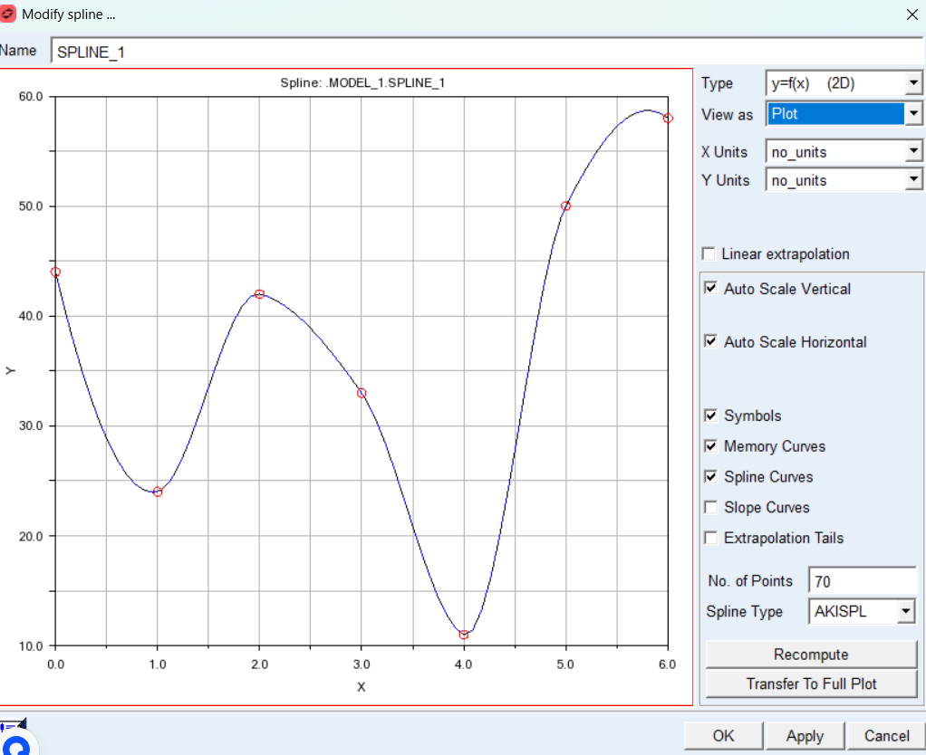The height and width of the screenshot is (755, 926).
Task: Click the "X" horizontal axis title
Action: point(361,687)
